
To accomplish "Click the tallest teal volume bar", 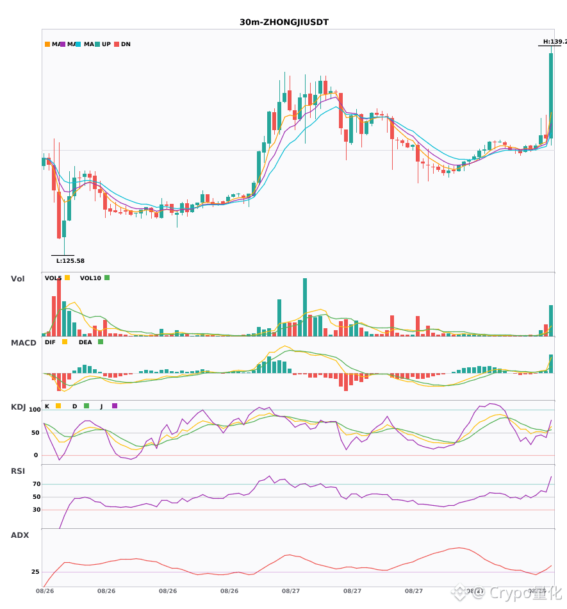I will tap(305, 307).
